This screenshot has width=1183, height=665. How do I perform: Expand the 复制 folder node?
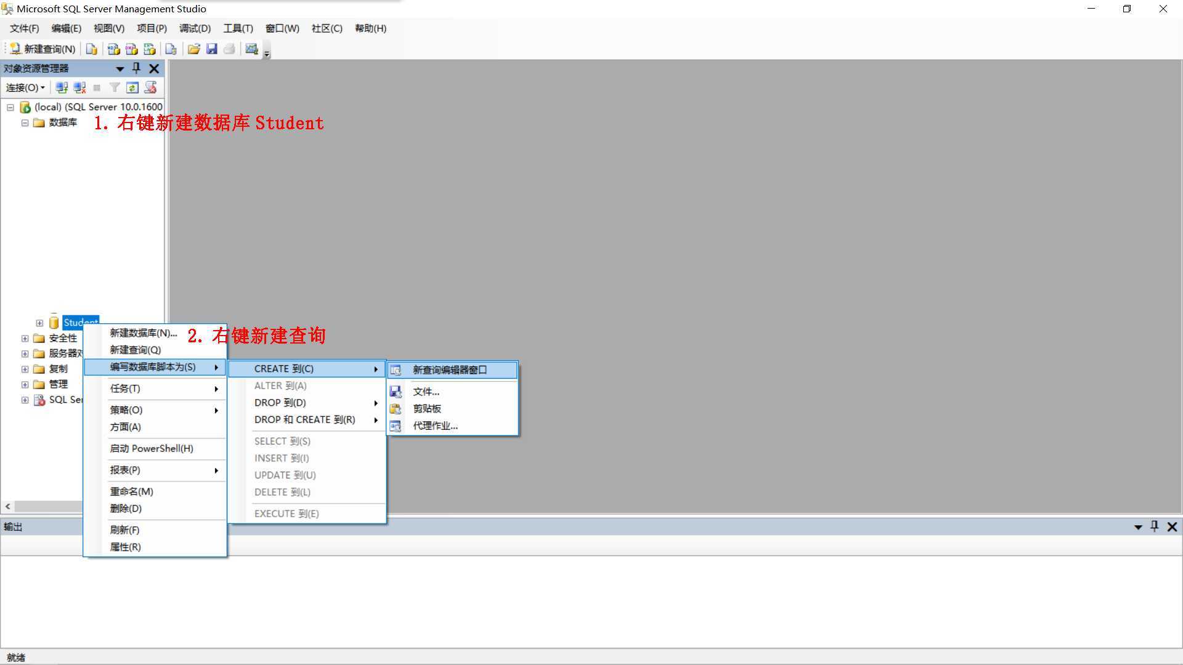coord(25,369)
